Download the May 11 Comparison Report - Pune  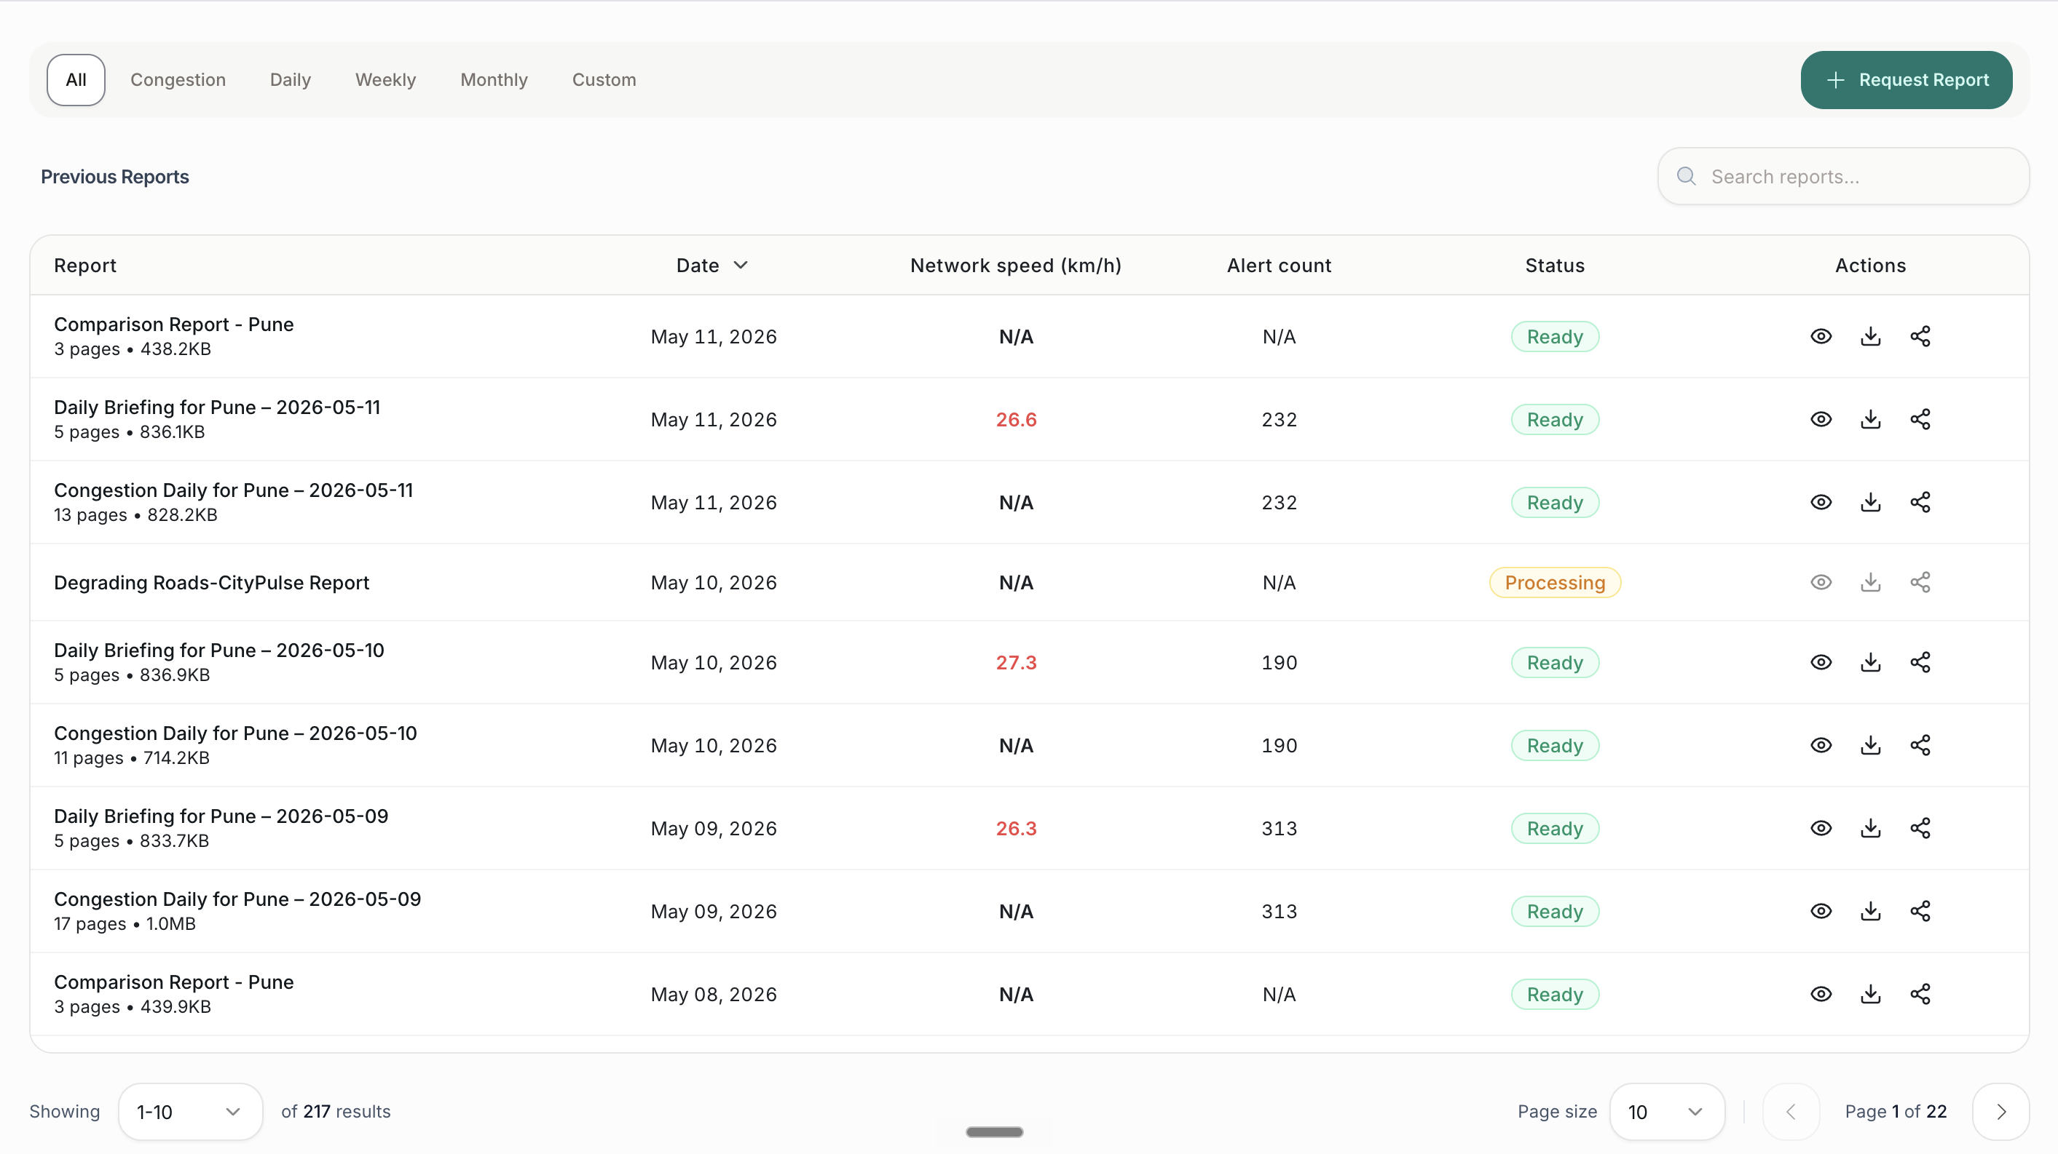coord(1870,336)
